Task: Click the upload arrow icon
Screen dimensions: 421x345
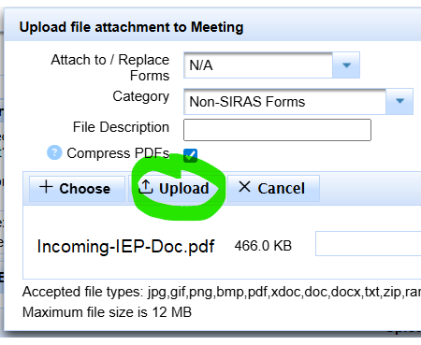Action: click(146, 187)
